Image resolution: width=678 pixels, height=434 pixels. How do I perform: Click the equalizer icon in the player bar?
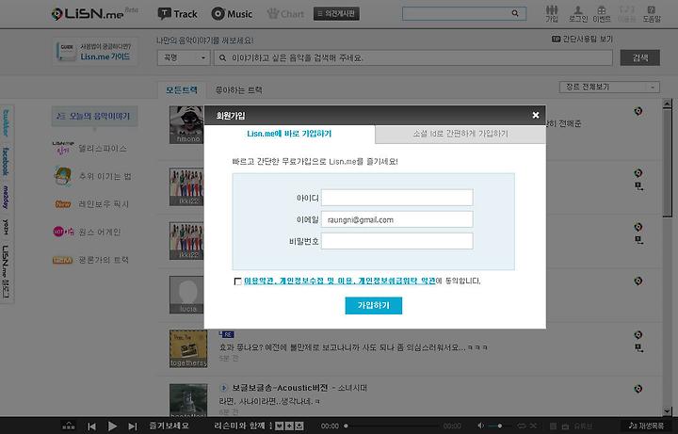point(69,426)
